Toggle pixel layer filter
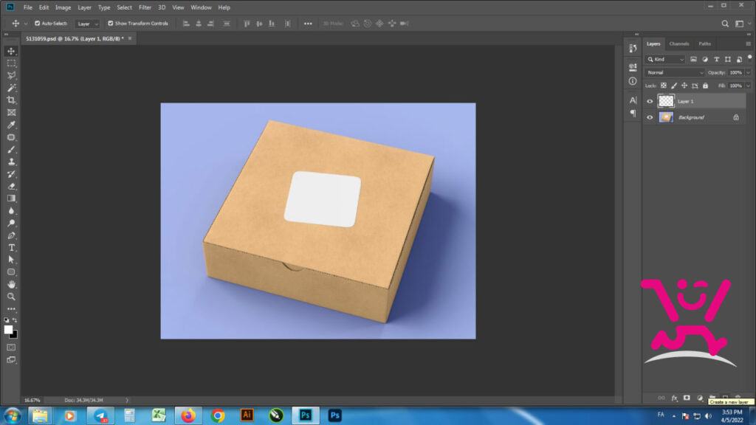 coord(693,59)
